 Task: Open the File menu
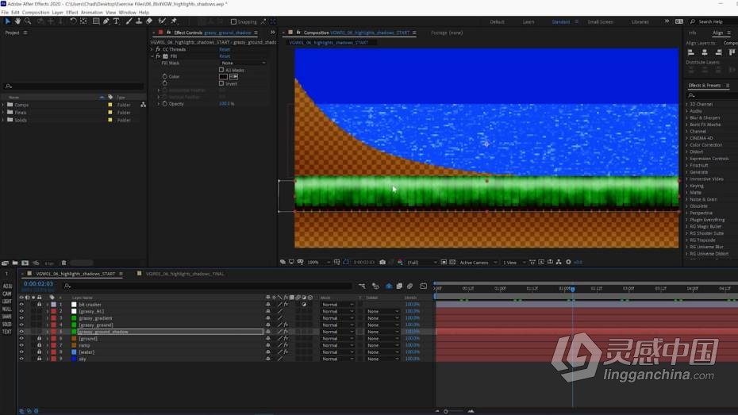(x=5, y=12)
